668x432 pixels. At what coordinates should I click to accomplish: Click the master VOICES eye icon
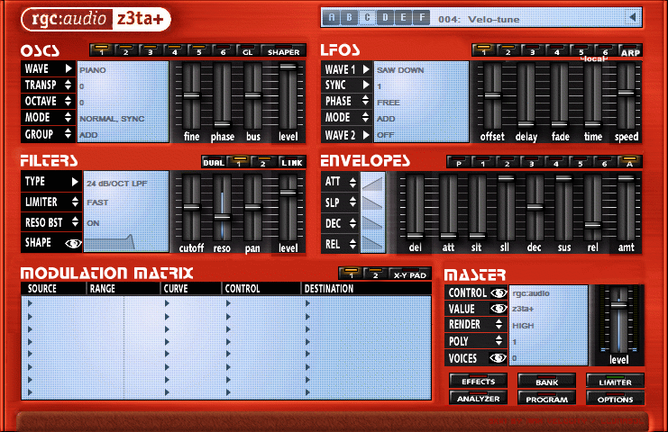(x=498, y=358)
